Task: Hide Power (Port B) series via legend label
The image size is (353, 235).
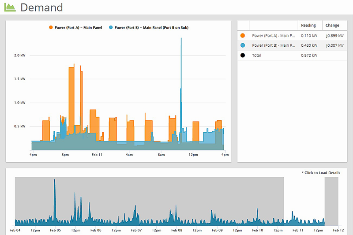Action: [151, 28]
